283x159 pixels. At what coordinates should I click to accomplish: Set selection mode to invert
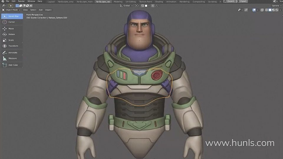coord(27,6)
